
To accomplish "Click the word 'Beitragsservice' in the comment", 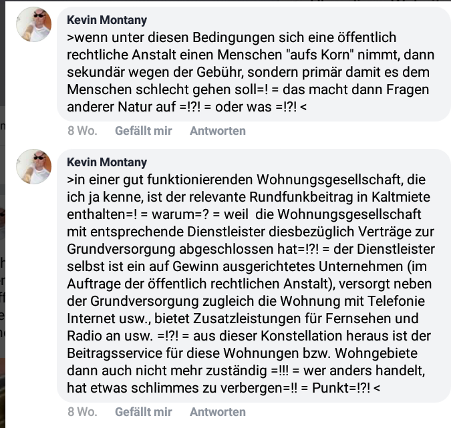I will (114, 353).
